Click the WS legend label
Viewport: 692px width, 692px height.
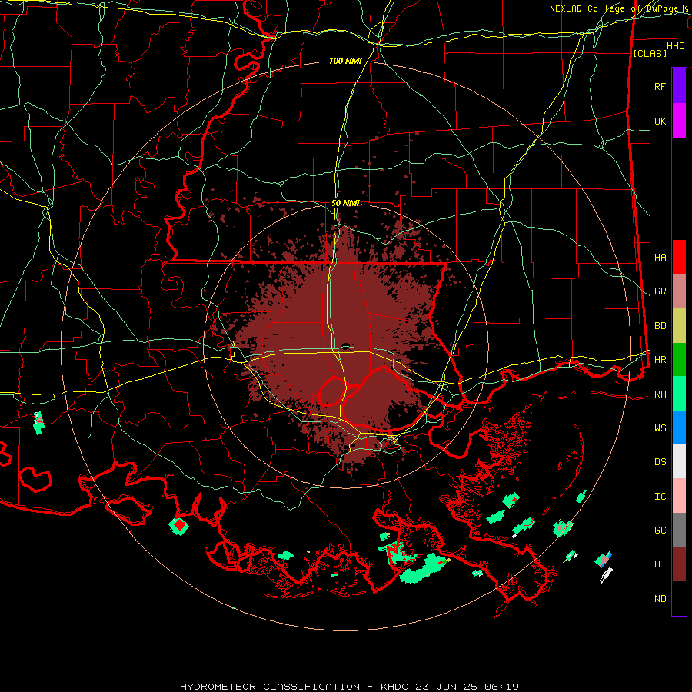(x=660, y=428)
